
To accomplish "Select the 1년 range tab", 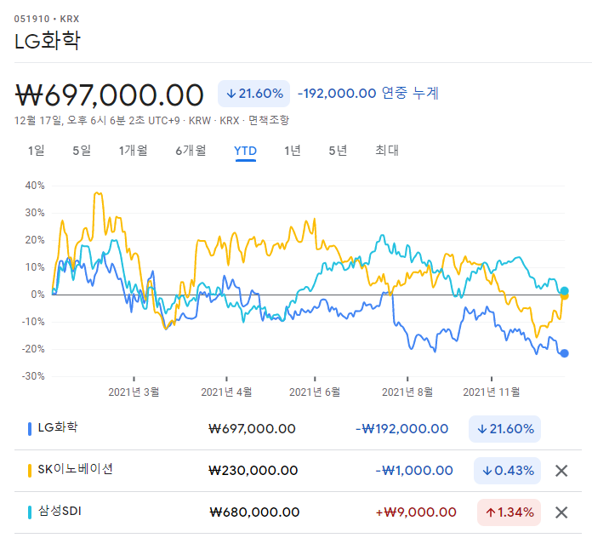I will point(293,151).
